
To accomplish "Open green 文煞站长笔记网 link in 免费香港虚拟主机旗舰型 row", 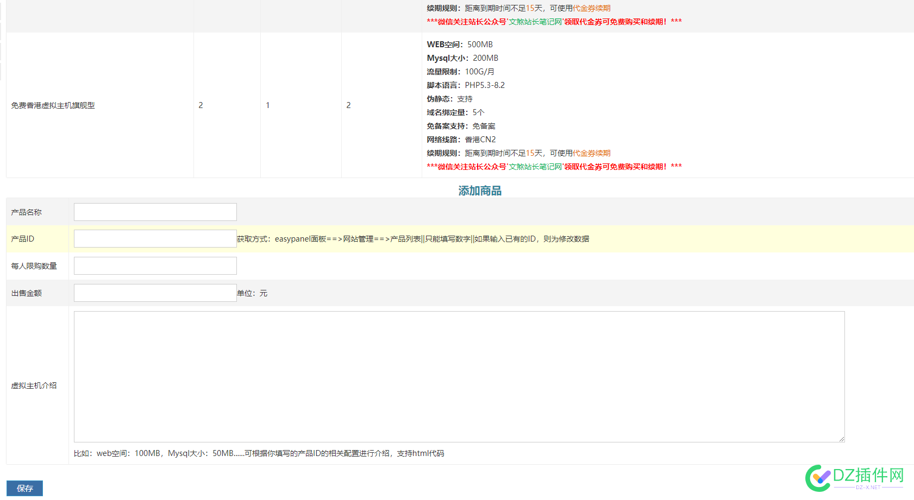I will [535, 167].
